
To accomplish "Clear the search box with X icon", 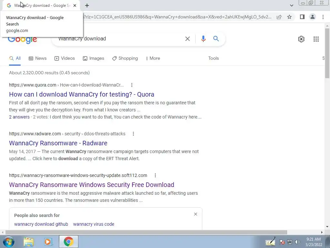I will pyautogui.click(x=187, y=39).
